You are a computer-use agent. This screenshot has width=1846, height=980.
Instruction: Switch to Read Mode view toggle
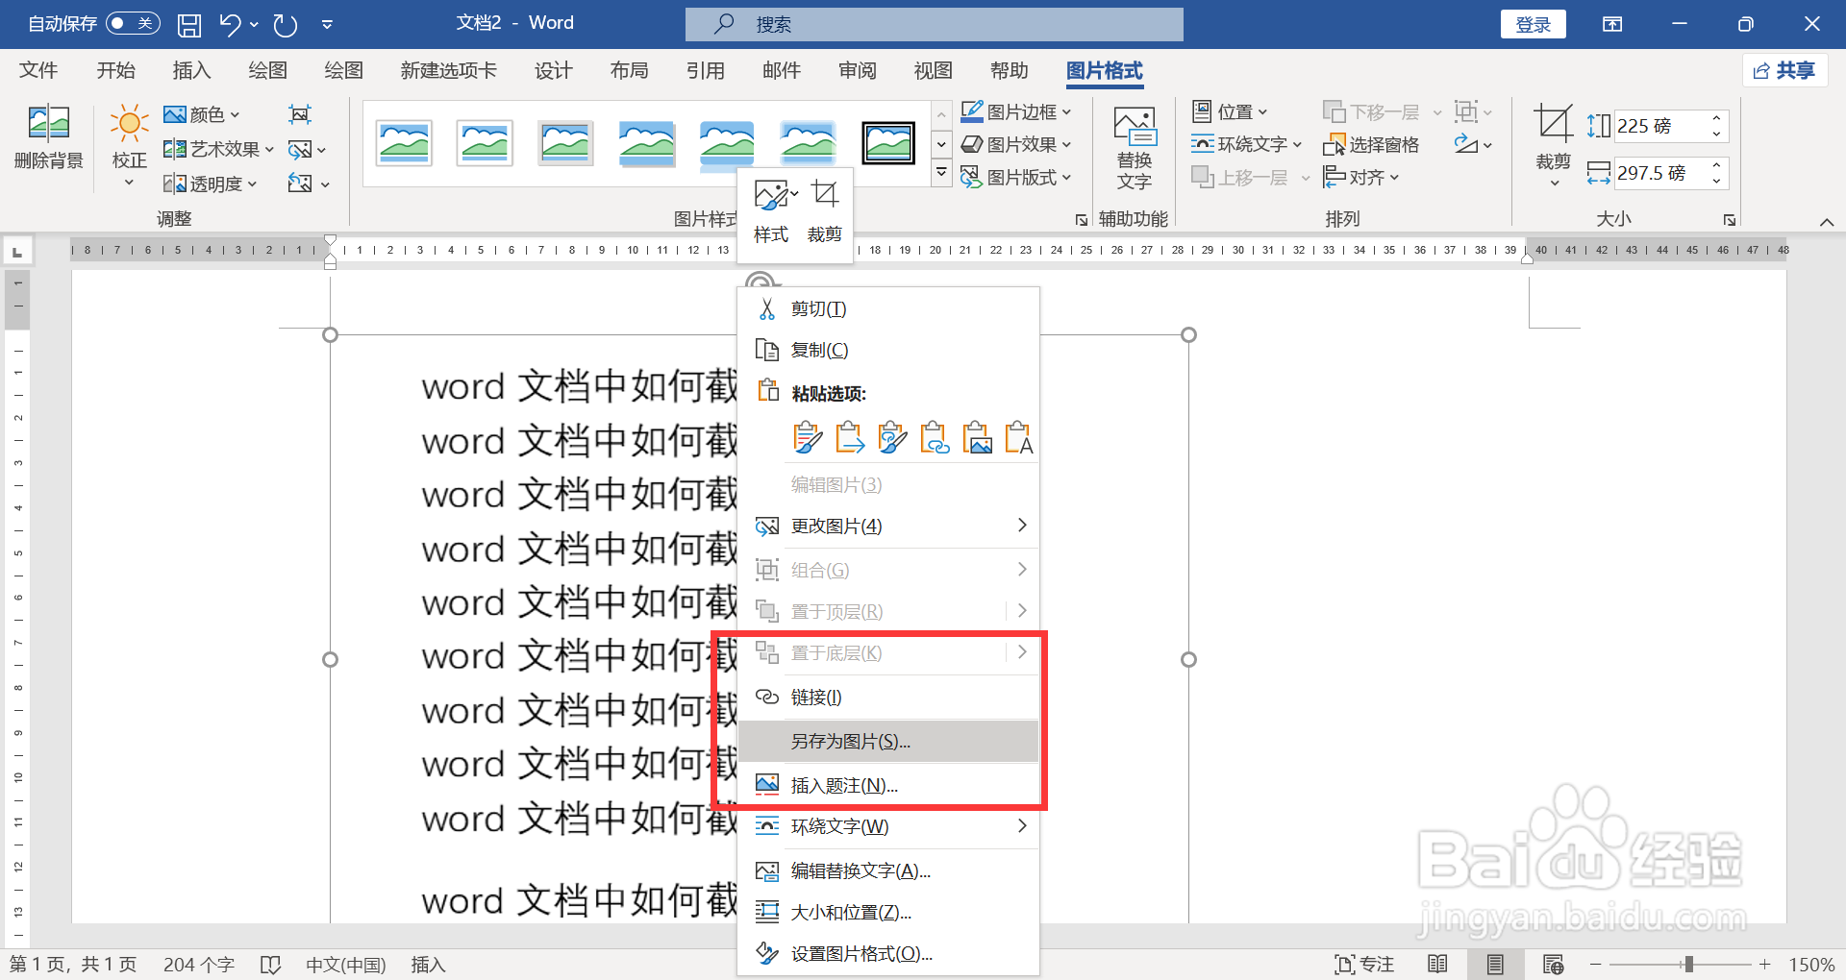(1437, 964)
